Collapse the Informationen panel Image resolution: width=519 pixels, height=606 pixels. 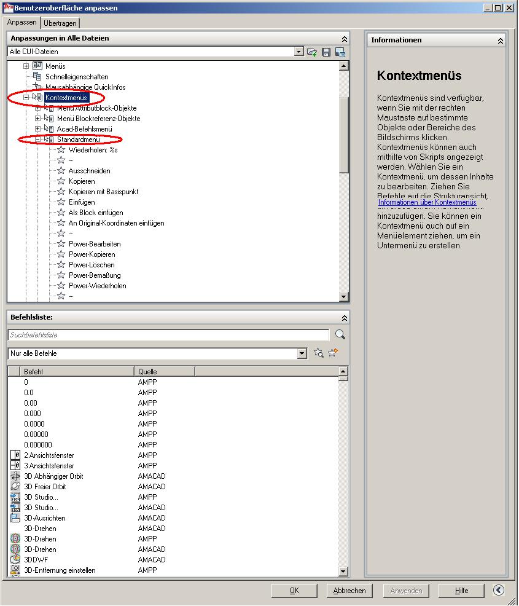tap(501, 41)
